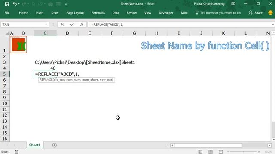
Task: Select row 3 header
Action: tap(5, 62)
